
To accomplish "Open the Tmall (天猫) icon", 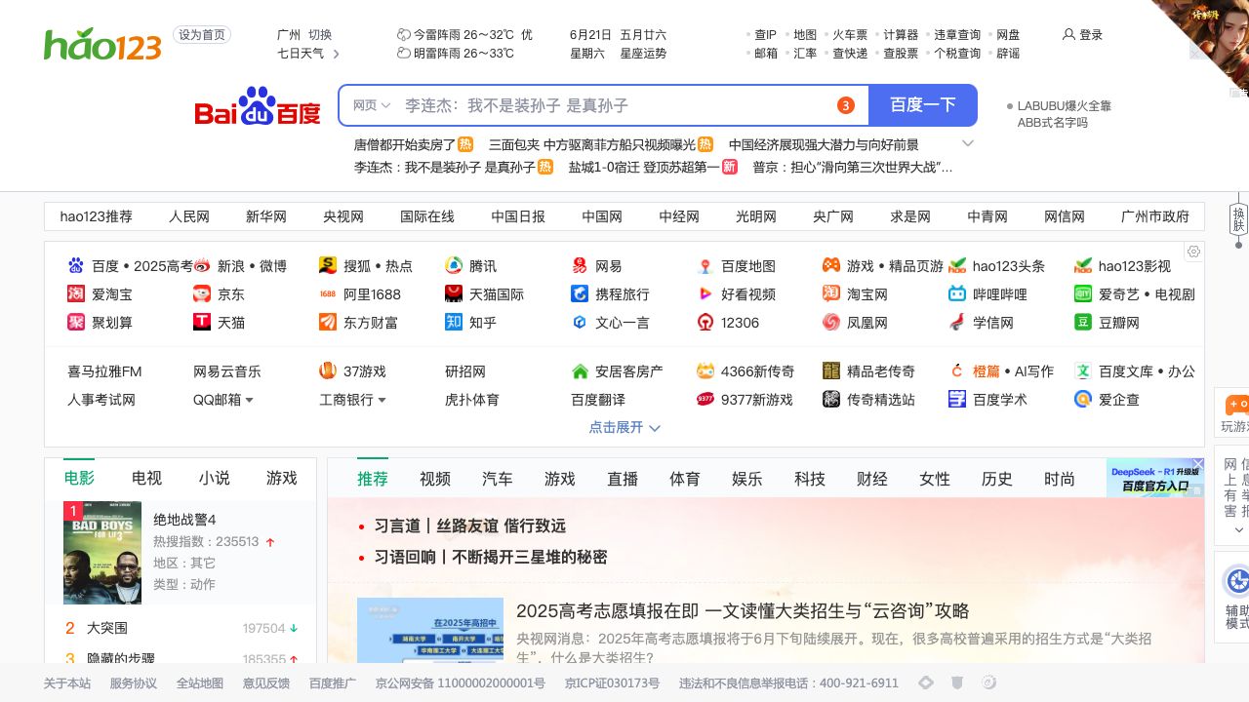I will 202,322.
